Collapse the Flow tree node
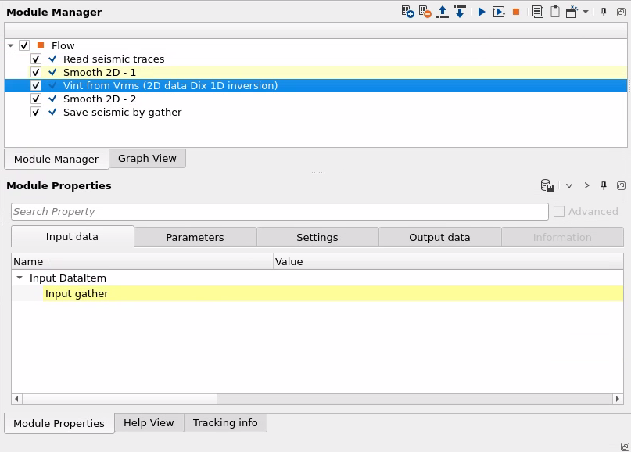 click(x=10, y=46)
